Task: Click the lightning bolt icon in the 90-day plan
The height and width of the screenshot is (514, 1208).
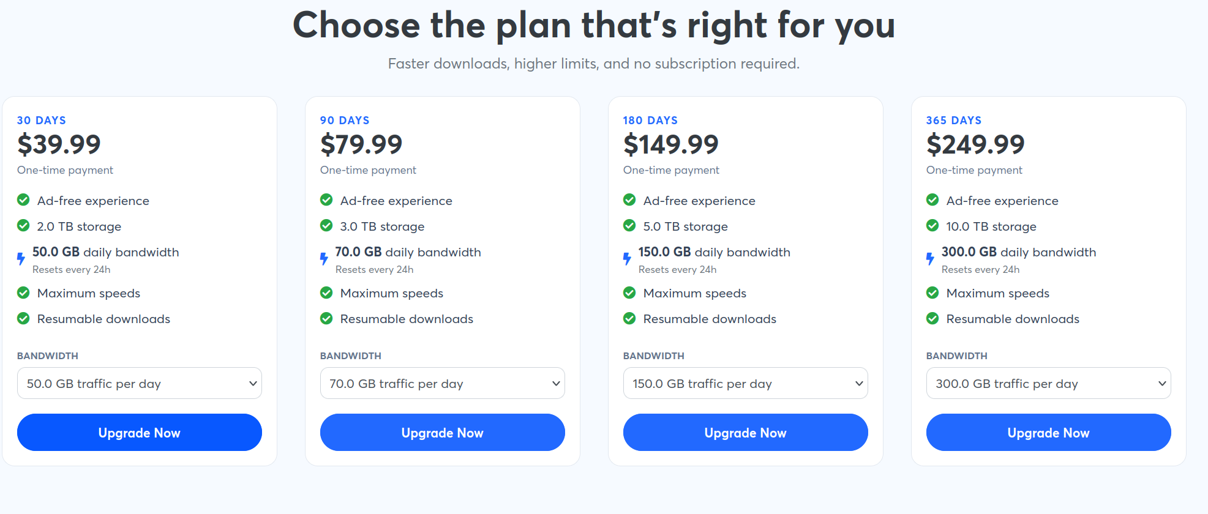Action: coord(323,258)
